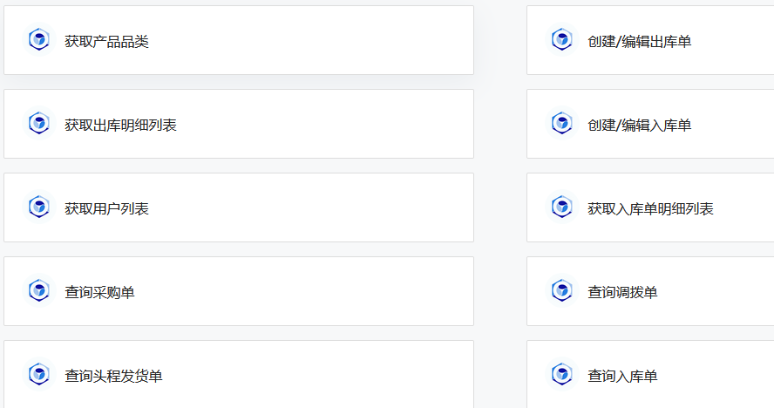Click the cube icon beside 获取出库明细列表
774x408 pixels.
pos(38,124)
